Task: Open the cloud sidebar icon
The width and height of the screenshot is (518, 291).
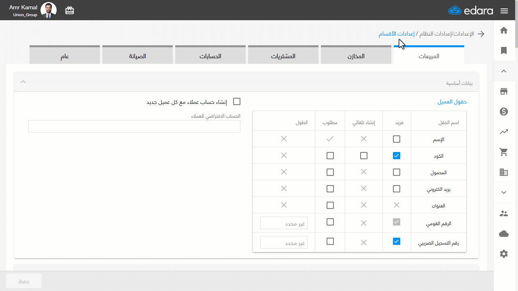Action: click(x=504, y=234)
